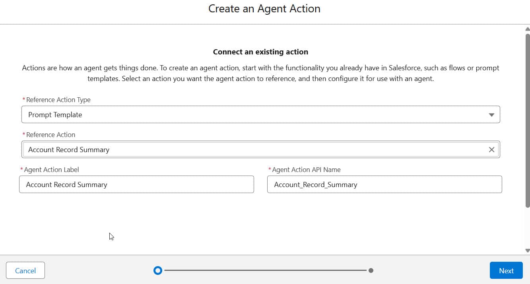Viewport: 530px width, 284px height.
Task: Open the Prompt Template type selector
Action: (261, 114)
